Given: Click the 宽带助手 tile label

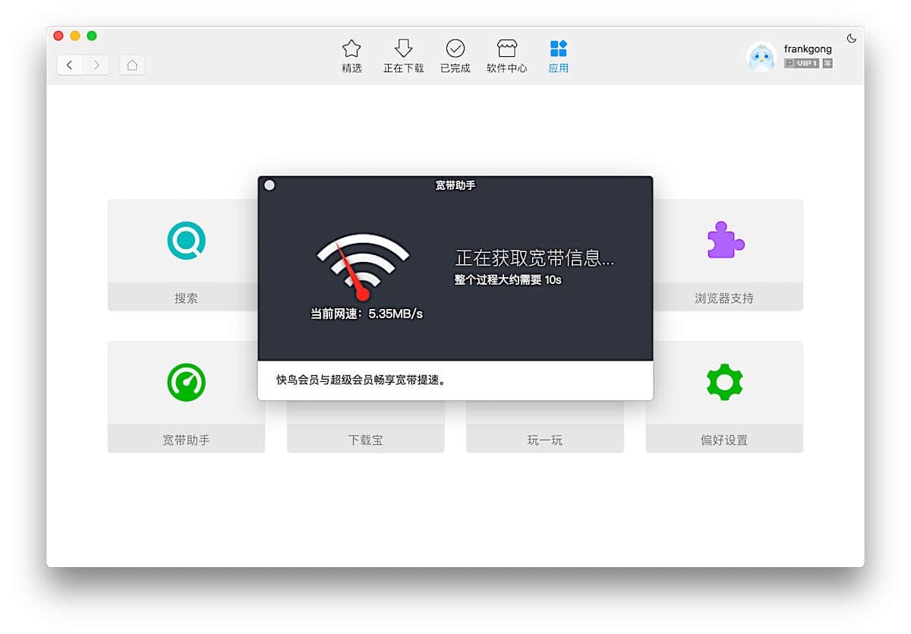Looking at the screenshot, I should coord(186,440).
